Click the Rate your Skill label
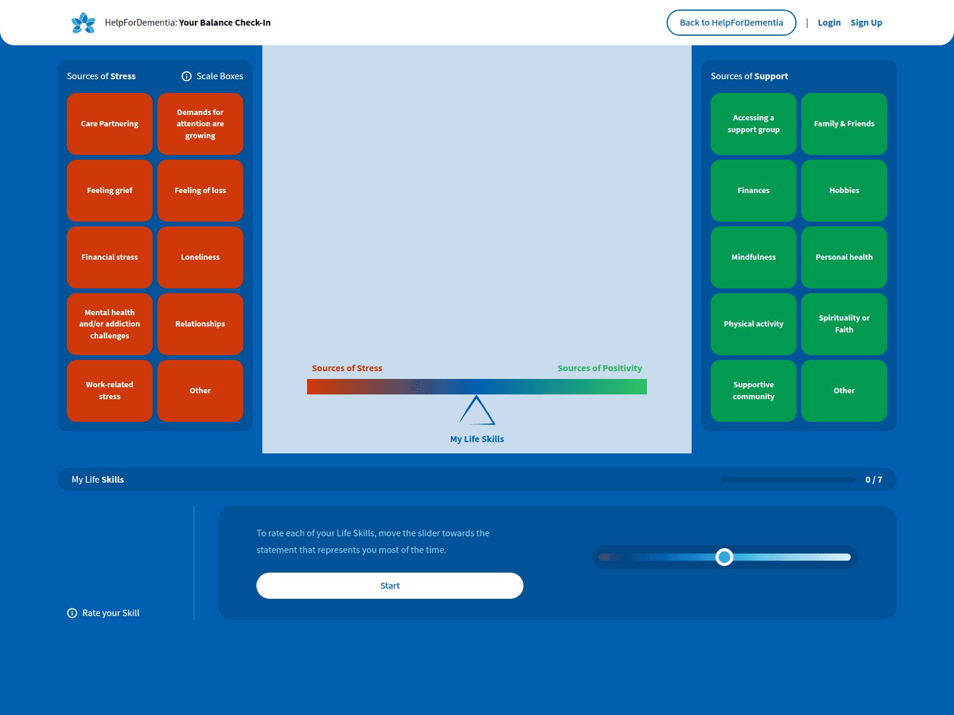 coord(111,613)
